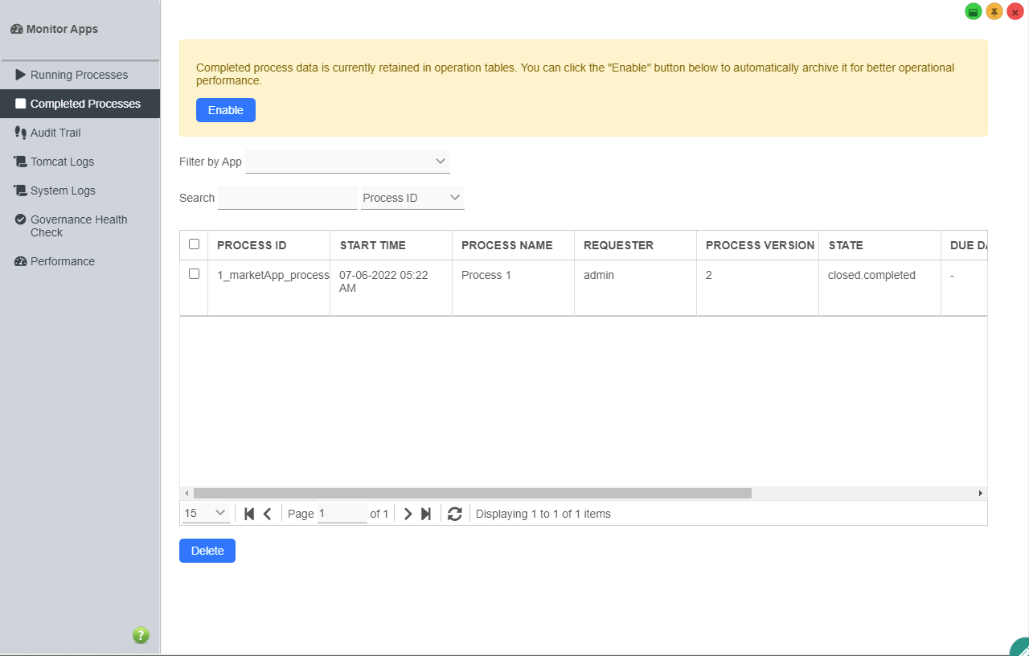This screenshot has height=656, width=1029.
Task: Click the refresh icon in pagination bar
Action: 455,514
